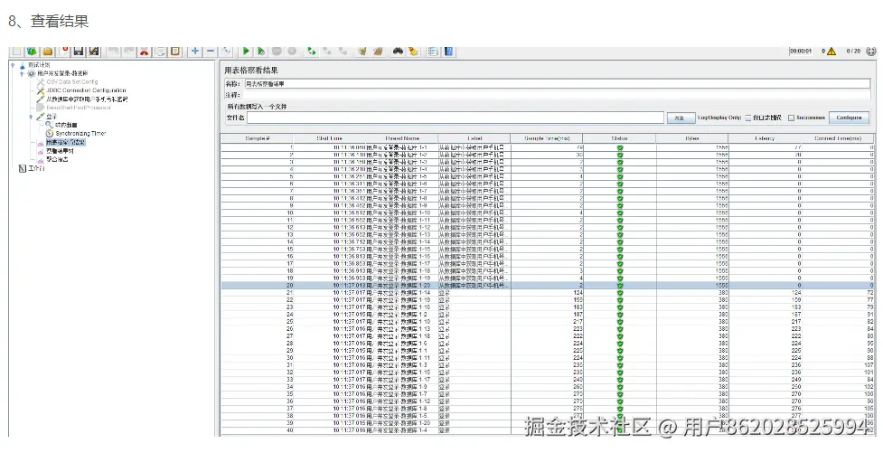This screenshot has width=883, height=453.
Task: Select the Synchronizing Timer tree item
Action: (x=80, y=134)
